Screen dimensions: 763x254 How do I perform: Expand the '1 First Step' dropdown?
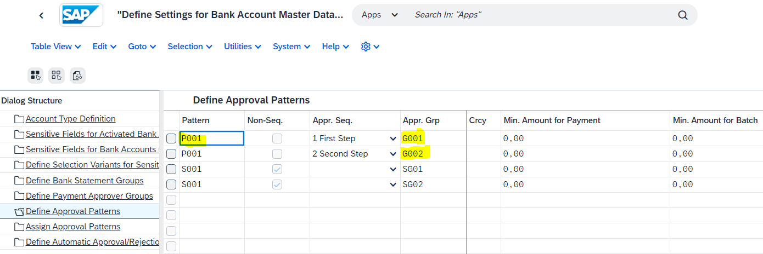point(392,138)
